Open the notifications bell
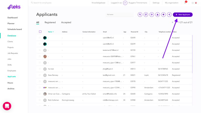 pos(185,3)
